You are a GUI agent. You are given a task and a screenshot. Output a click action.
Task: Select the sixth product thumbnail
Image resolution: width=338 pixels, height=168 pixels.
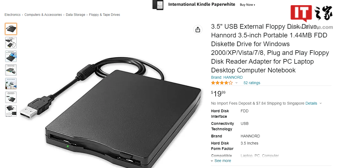(11, 97)
